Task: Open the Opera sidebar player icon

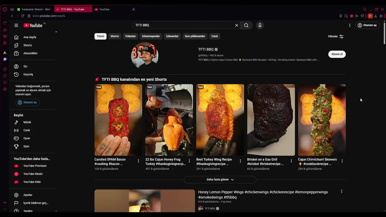Action: 5,69
